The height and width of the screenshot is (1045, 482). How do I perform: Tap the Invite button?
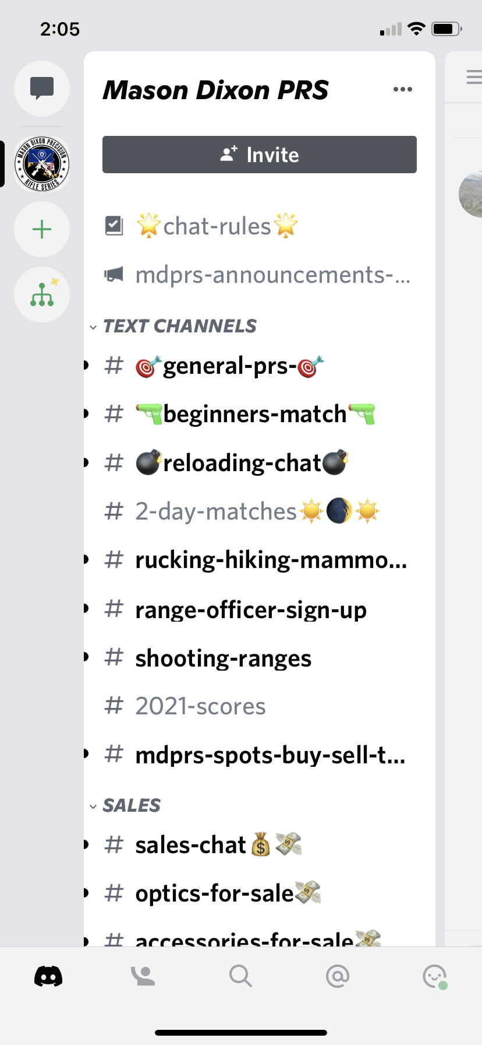(260, 155)
